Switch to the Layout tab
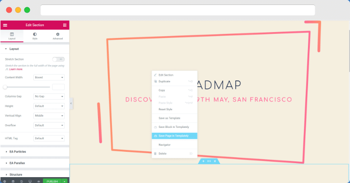Screen dimensions: 350x183 click(x=12, y=36)
